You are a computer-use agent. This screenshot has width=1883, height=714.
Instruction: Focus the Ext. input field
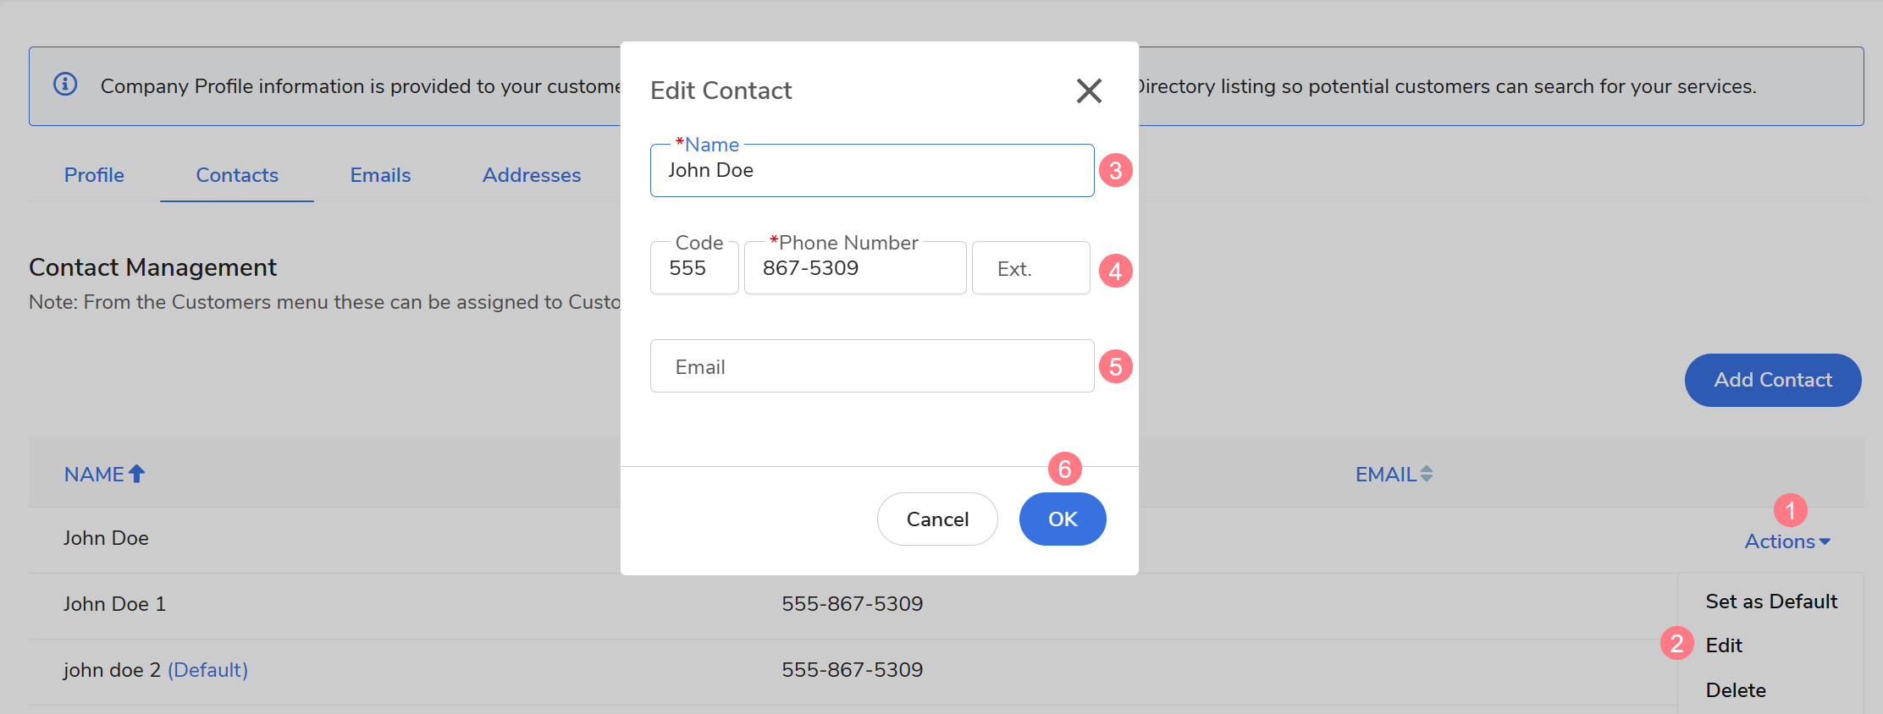point(1030,269)
